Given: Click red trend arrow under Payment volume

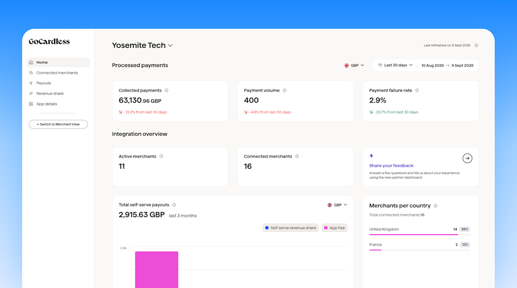Looking at the screenshot, I should (x=246, y=112).
